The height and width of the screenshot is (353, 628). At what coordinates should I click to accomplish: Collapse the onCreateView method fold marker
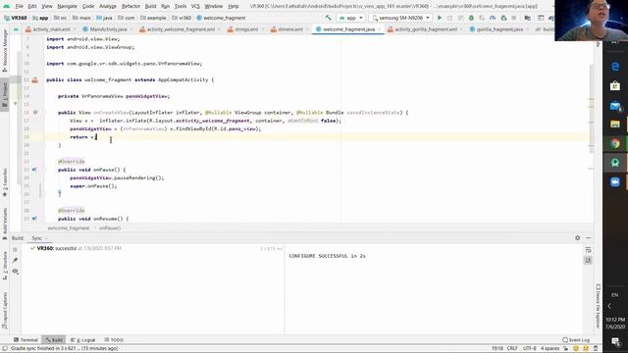click(x=45, y=113)
